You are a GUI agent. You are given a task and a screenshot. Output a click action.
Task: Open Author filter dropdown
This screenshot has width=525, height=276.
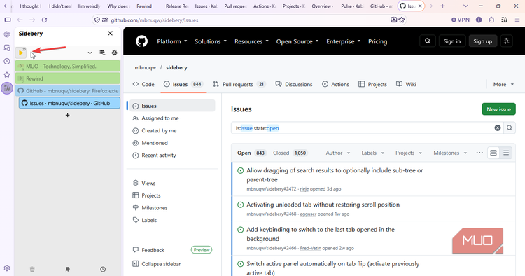pyautogui.click(x=338, y=153)
